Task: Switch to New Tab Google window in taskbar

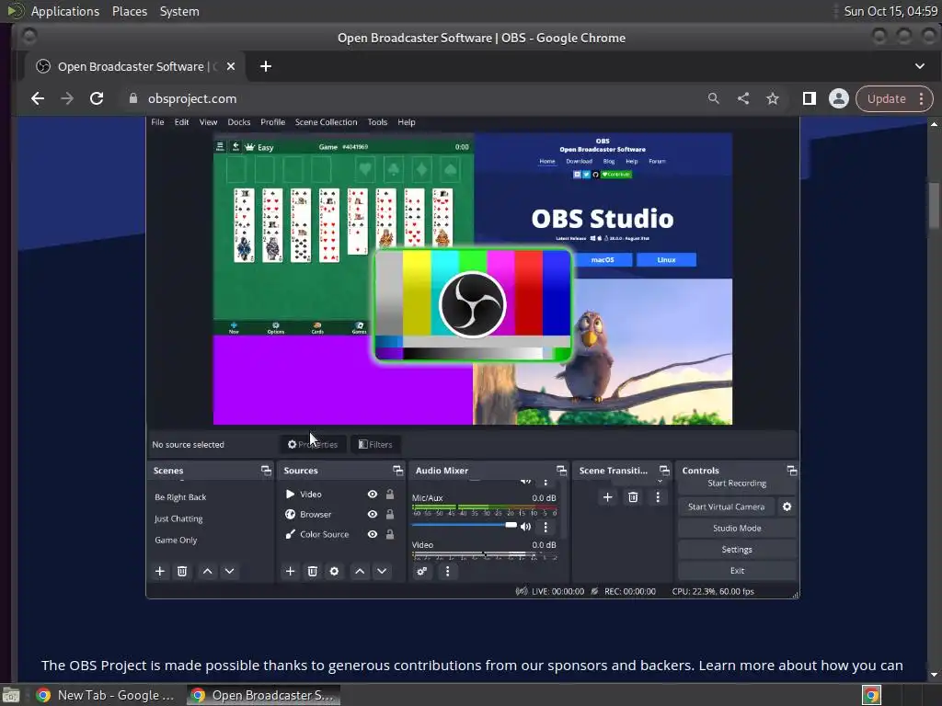Action: click(105, 695)
